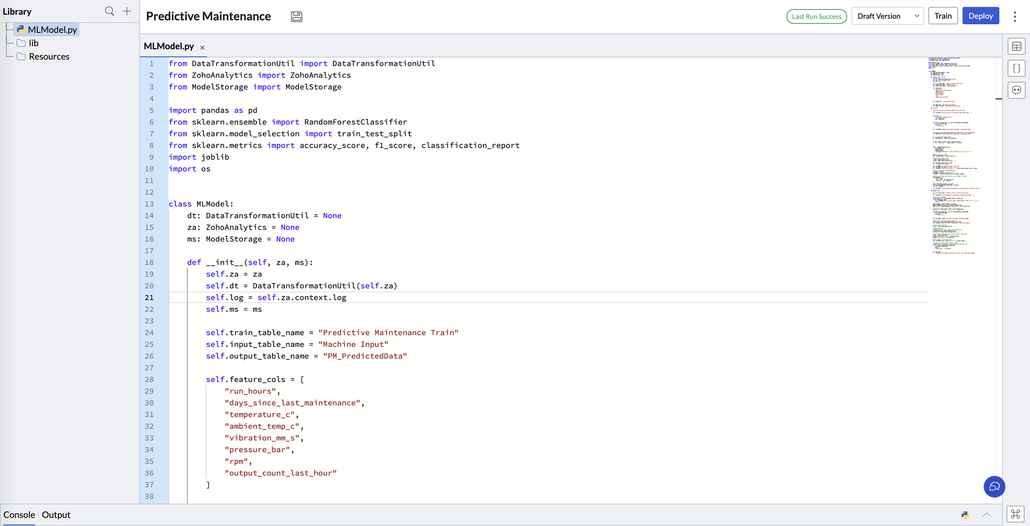
Task: Click 'import pandas as pd' on line 5
Action: pyautogui.click(x=213, y=110)
